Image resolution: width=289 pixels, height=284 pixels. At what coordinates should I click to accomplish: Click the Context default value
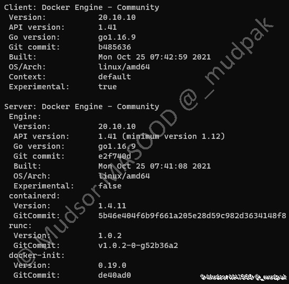114,77
